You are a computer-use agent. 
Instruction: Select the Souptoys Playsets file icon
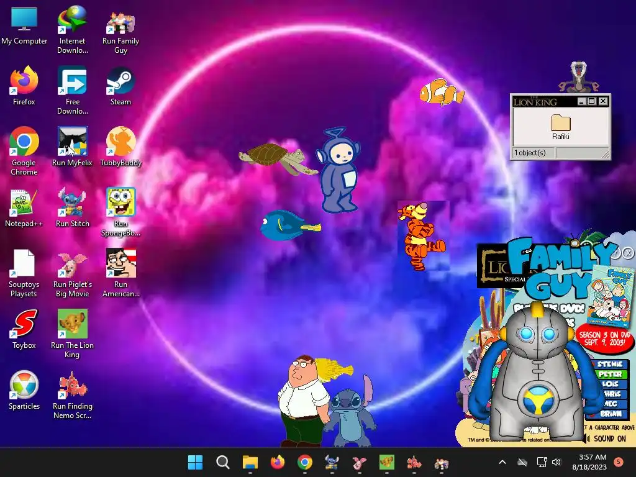coord(24,273)
